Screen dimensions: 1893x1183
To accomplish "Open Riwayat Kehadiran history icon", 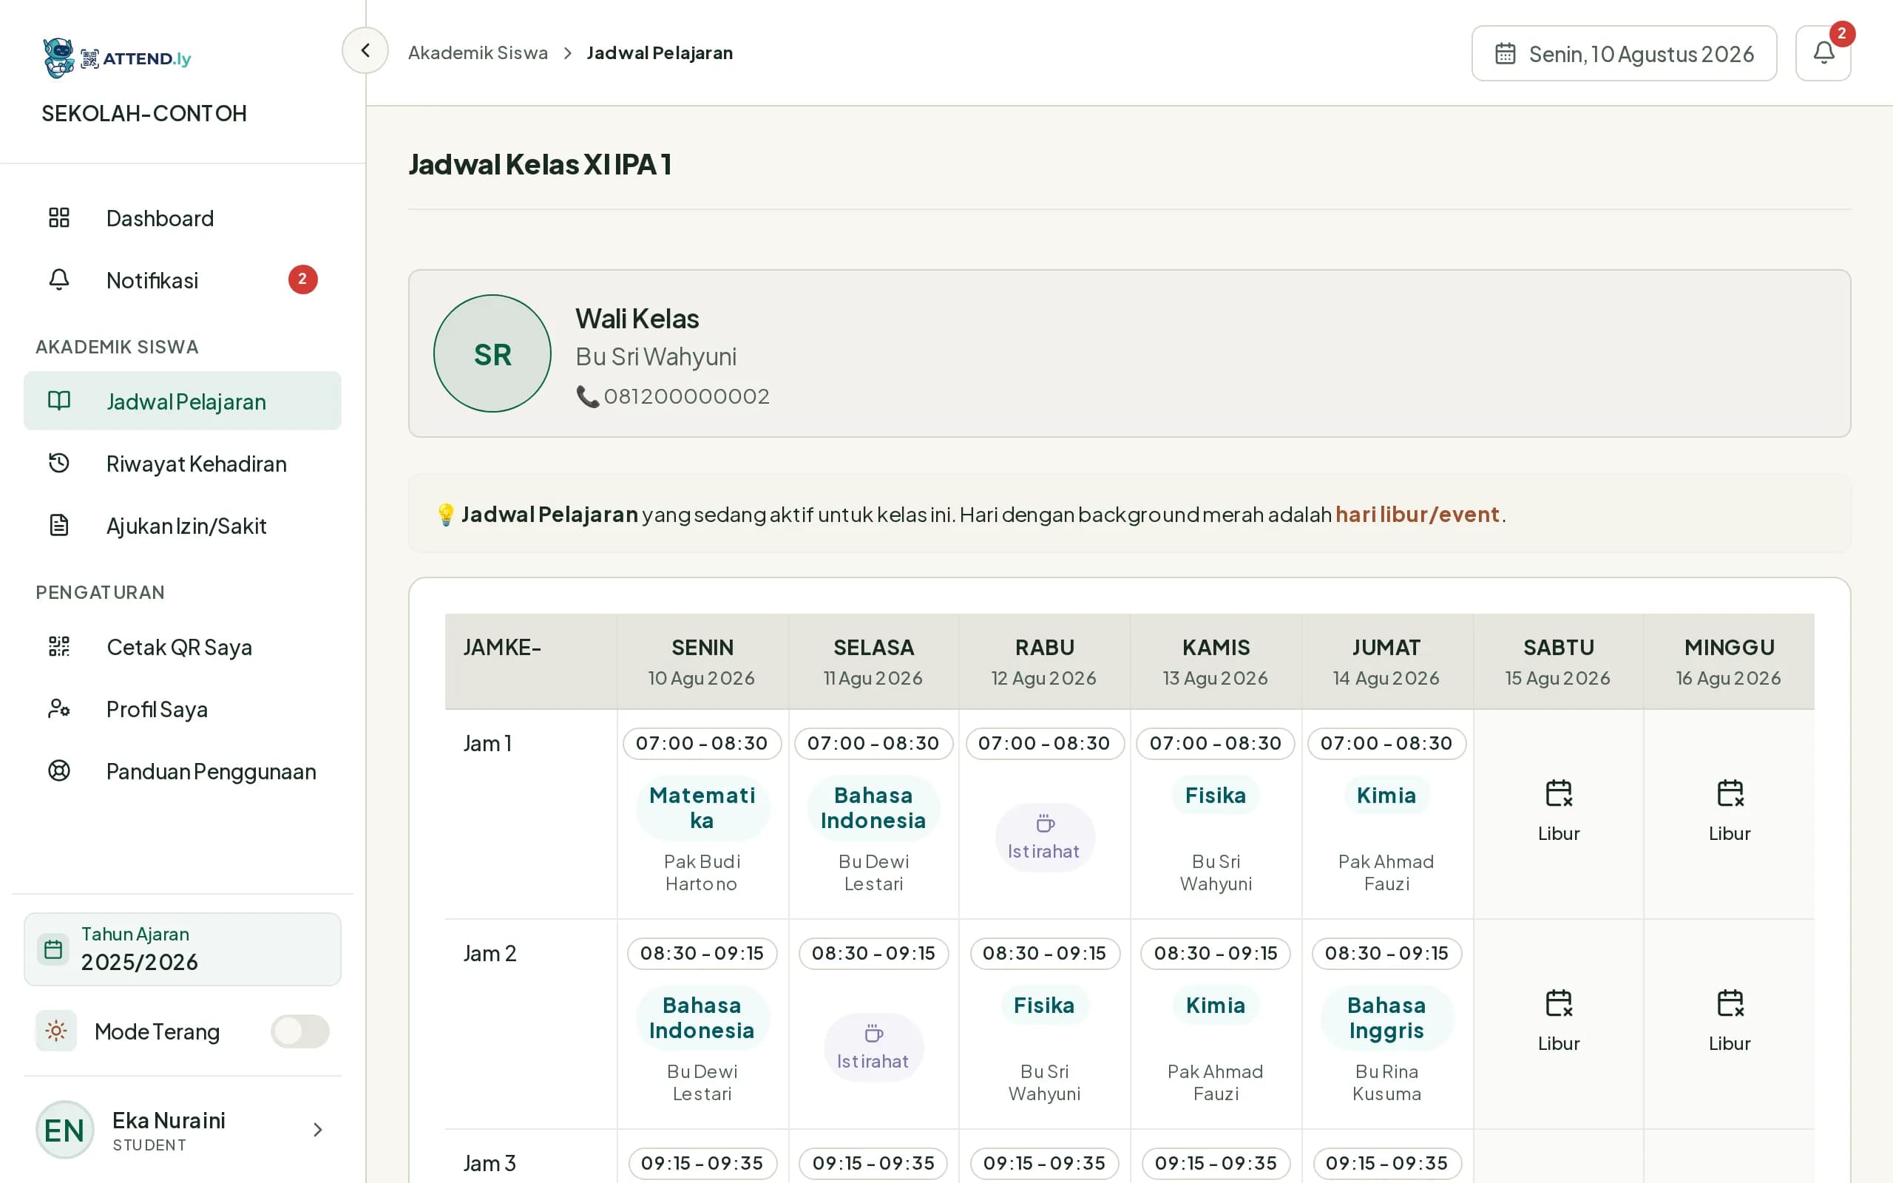I will point(59,463).
